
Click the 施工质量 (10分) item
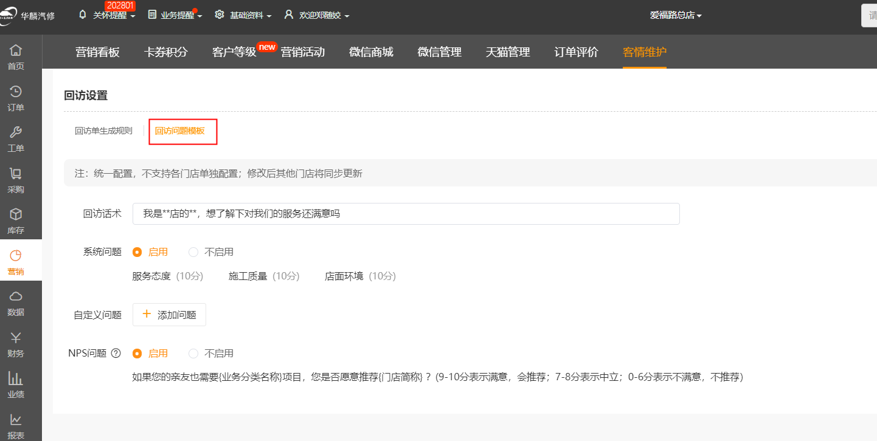tap(264, 276)
